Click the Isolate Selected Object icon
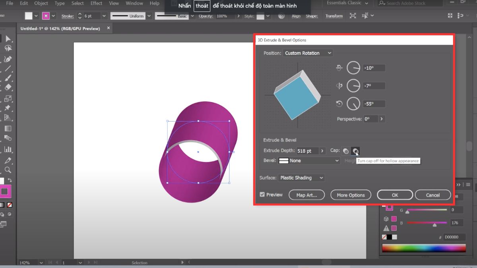Screen dimensions: 477x268 coord(353,16)
